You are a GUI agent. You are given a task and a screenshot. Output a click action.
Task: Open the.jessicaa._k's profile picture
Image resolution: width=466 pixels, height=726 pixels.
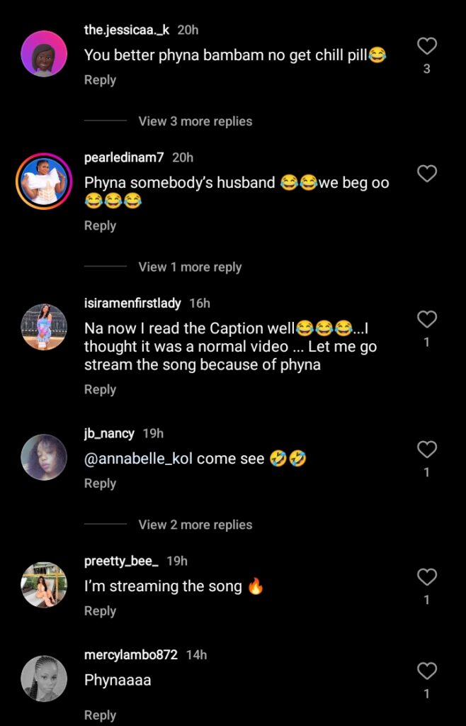click(44, 55)
